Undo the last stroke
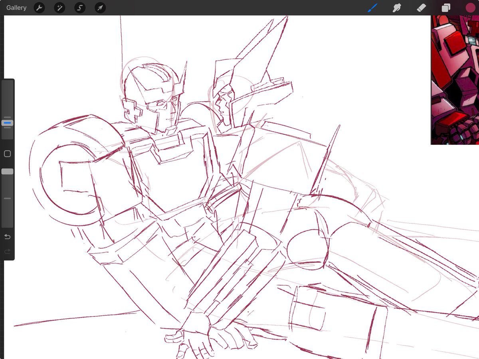 coord(7,236)
